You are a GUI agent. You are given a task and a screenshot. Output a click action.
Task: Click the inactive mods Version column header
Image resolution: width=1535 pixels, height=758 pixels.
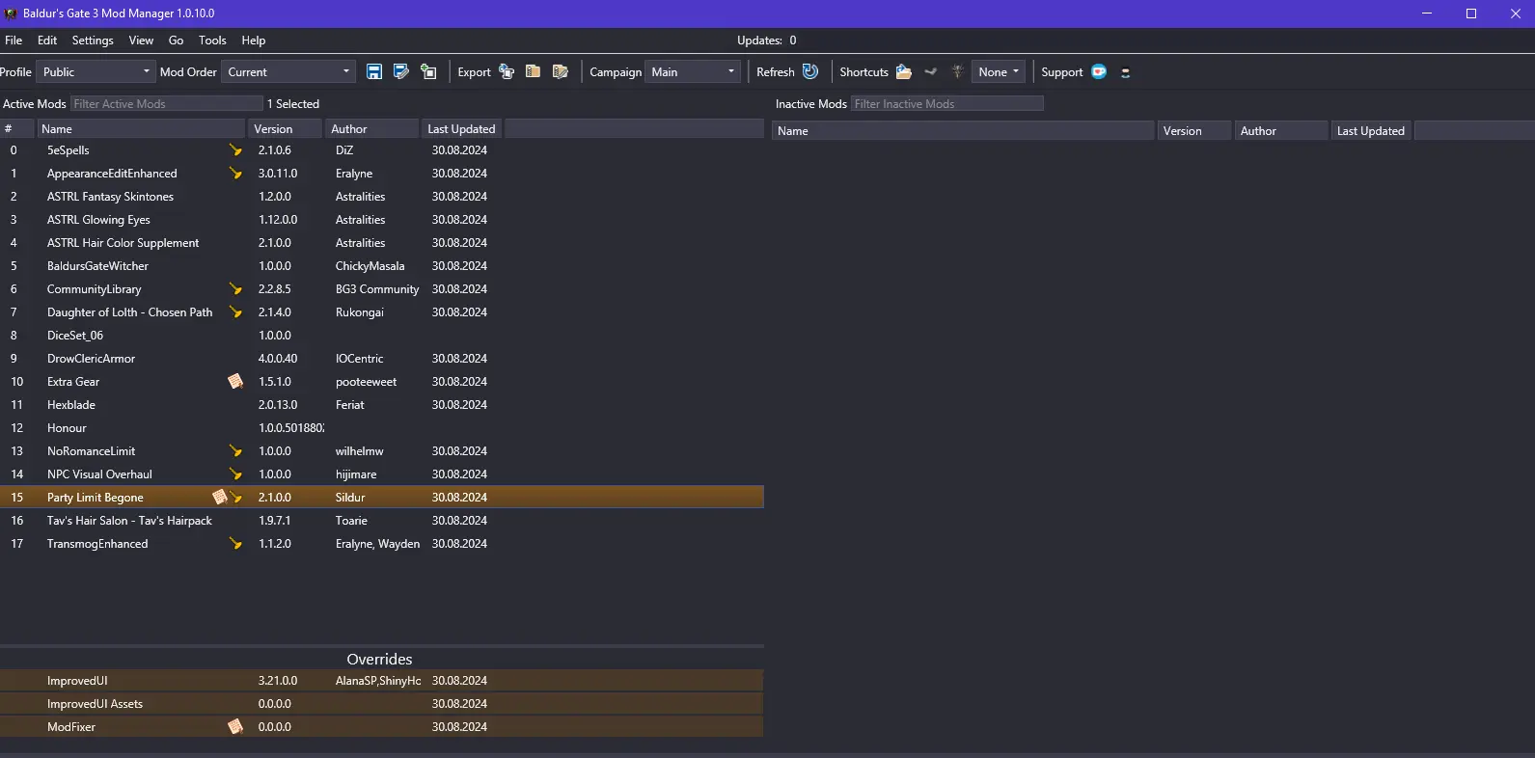1194,131
